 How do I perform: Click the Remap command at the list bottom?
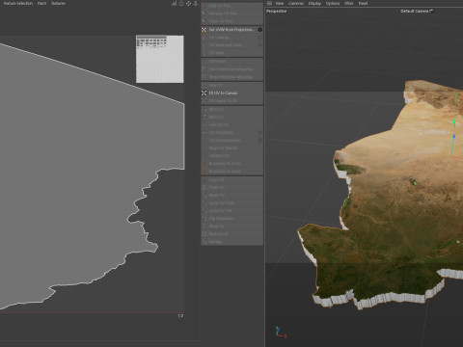coord(231,241)
